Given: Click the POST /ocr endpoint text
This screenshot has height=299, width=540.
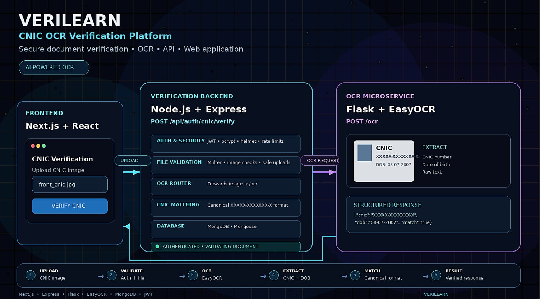Looking at the screenshot, I should (x=362, y=121).
